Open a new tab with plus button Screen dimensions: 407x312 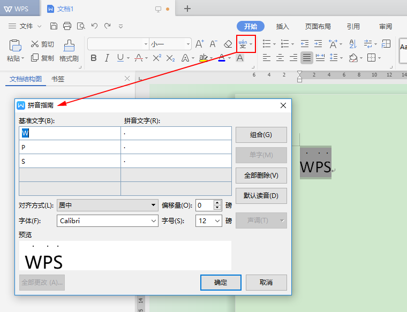187,9
